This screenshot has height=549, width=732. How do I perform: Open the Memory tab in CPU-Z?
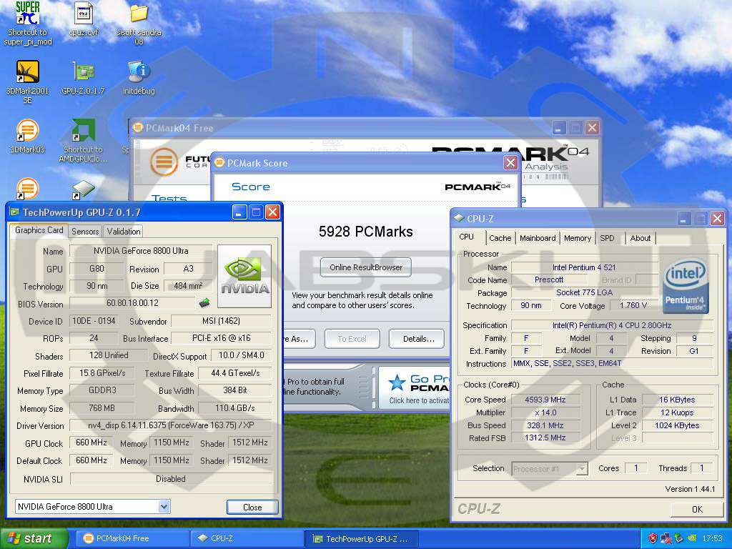tap(578, 238)
